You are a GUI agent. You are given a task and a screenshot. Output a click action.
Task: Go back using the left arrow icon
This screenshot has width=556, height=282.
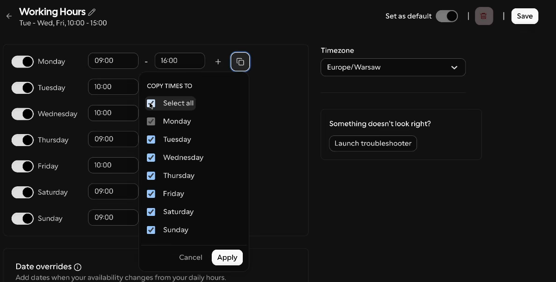coord(9,16)
